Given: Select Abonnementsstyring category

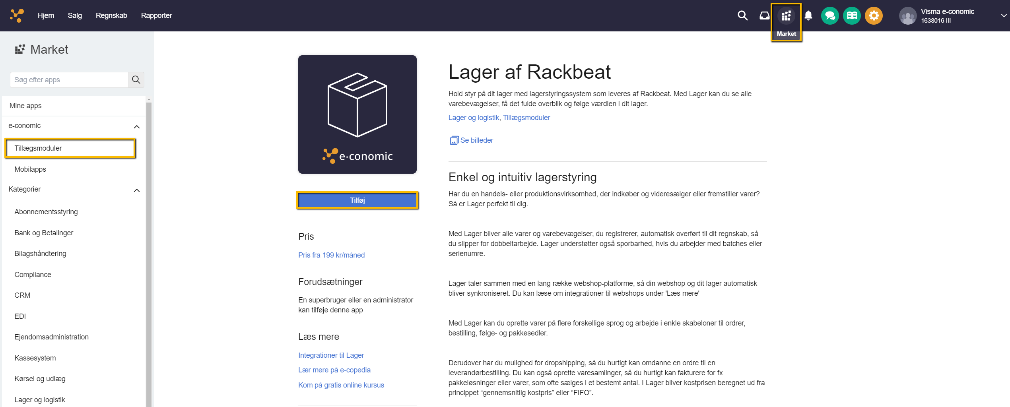Looking at the screenshot, I should point(46,212).
